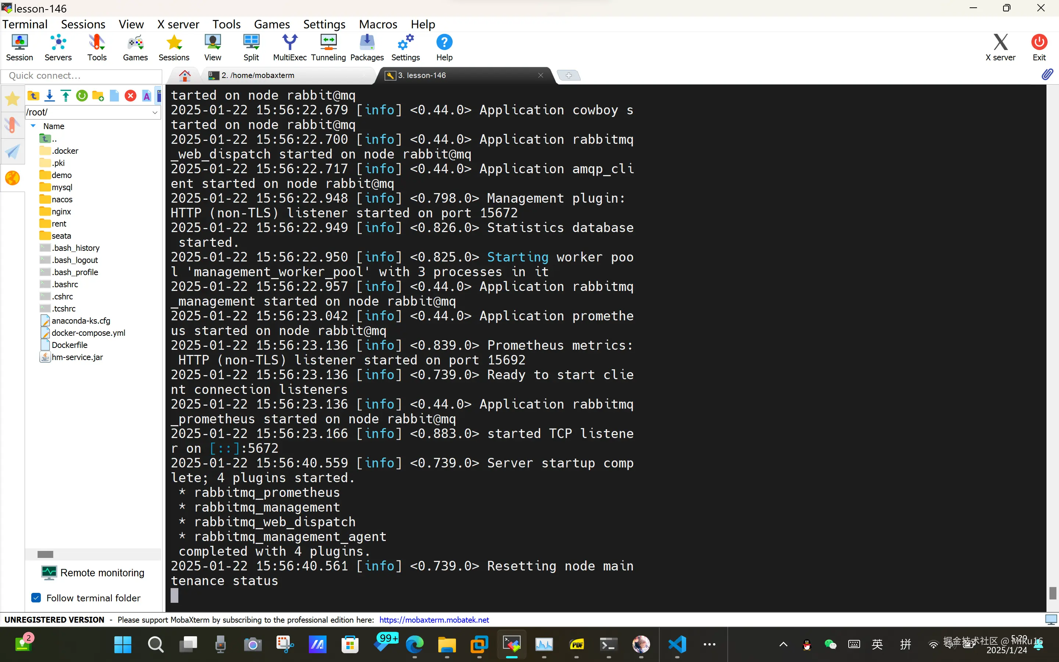Toggle the Follow terminal folder checkbox
The height and width of the screenshot is (662, 1059).
[x=36, y=598]
